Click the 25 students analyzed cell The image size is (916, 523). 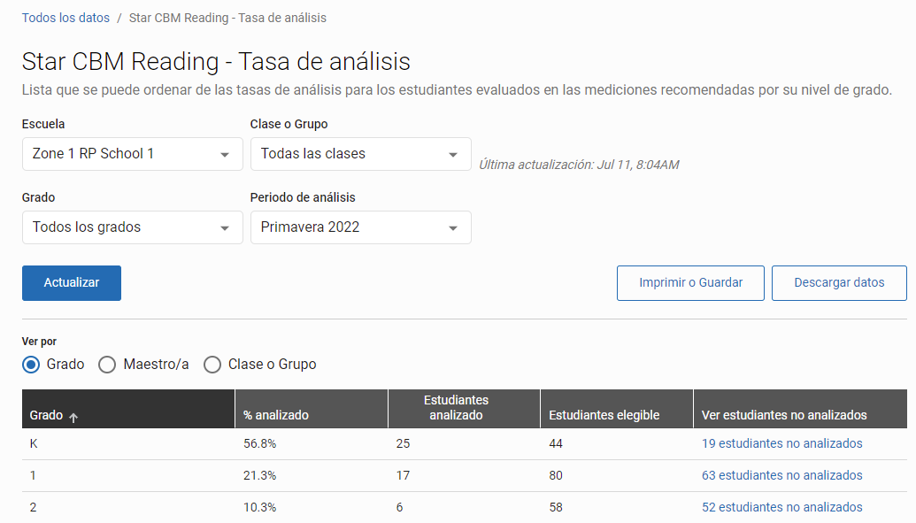(x=403, y=443)
